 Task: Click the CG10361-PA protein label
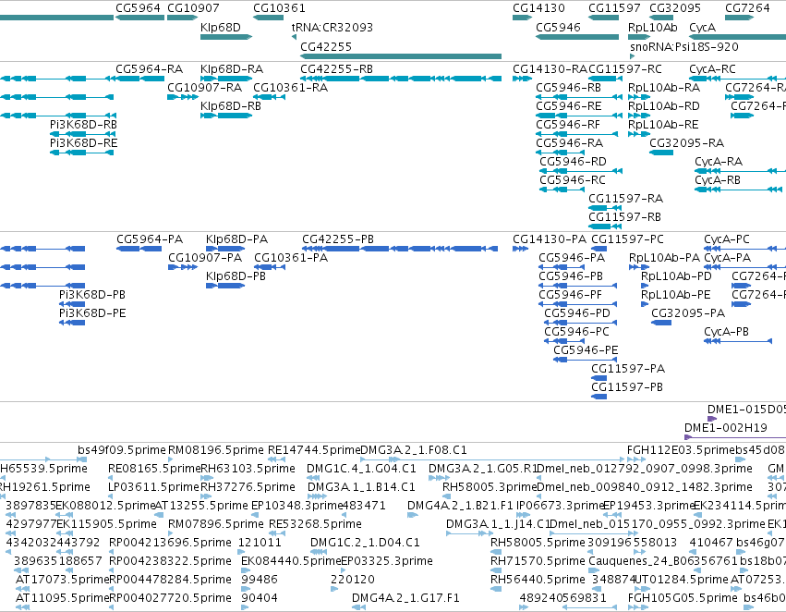291,257
